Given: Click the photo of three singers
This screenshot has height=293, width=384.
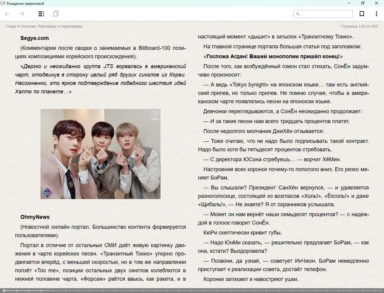Looking at the screenshot, I should tap(100, 154).
